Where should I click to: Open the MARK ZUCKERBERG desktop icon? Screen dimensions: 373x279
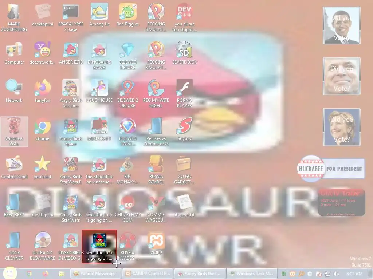click(14, 17)
